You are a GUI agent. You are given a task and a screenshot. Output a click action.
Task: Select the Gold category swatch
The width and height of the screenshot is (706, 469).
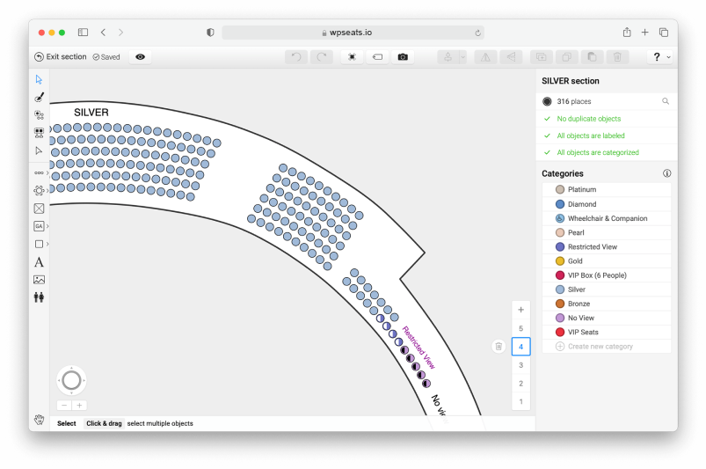pyautogui.click(x=560, y=260)
